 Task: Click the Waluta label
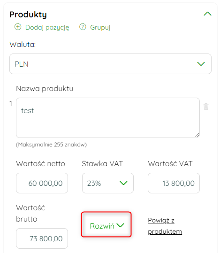pyautogui.click(x=23, y=45)
